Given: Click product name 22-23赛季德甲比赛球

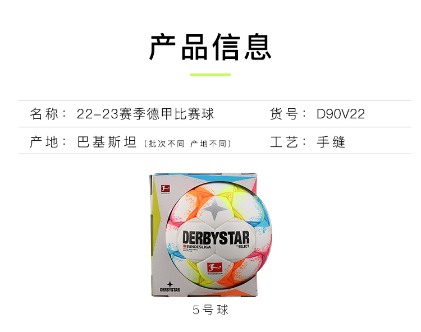Looking at the screenshot, I should 145,114.
